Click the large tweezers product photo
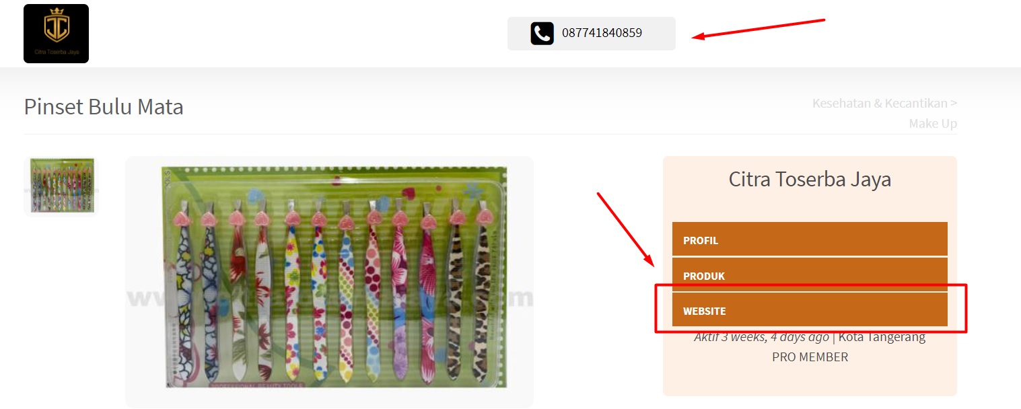 (x=329, y=281)
